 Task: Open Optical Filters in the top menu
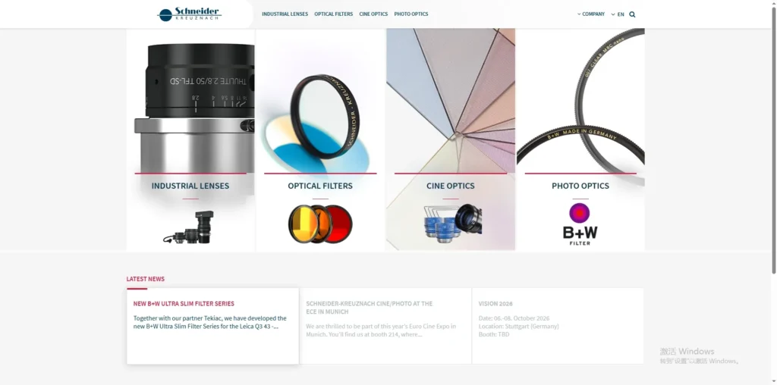click(x=334, y=14)
